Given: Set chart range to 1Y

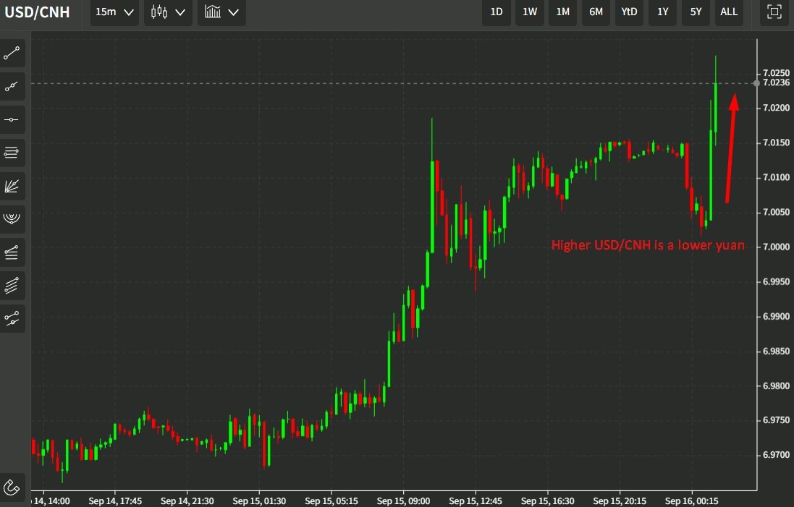Looking at the screenshot, I should (662, 12).
